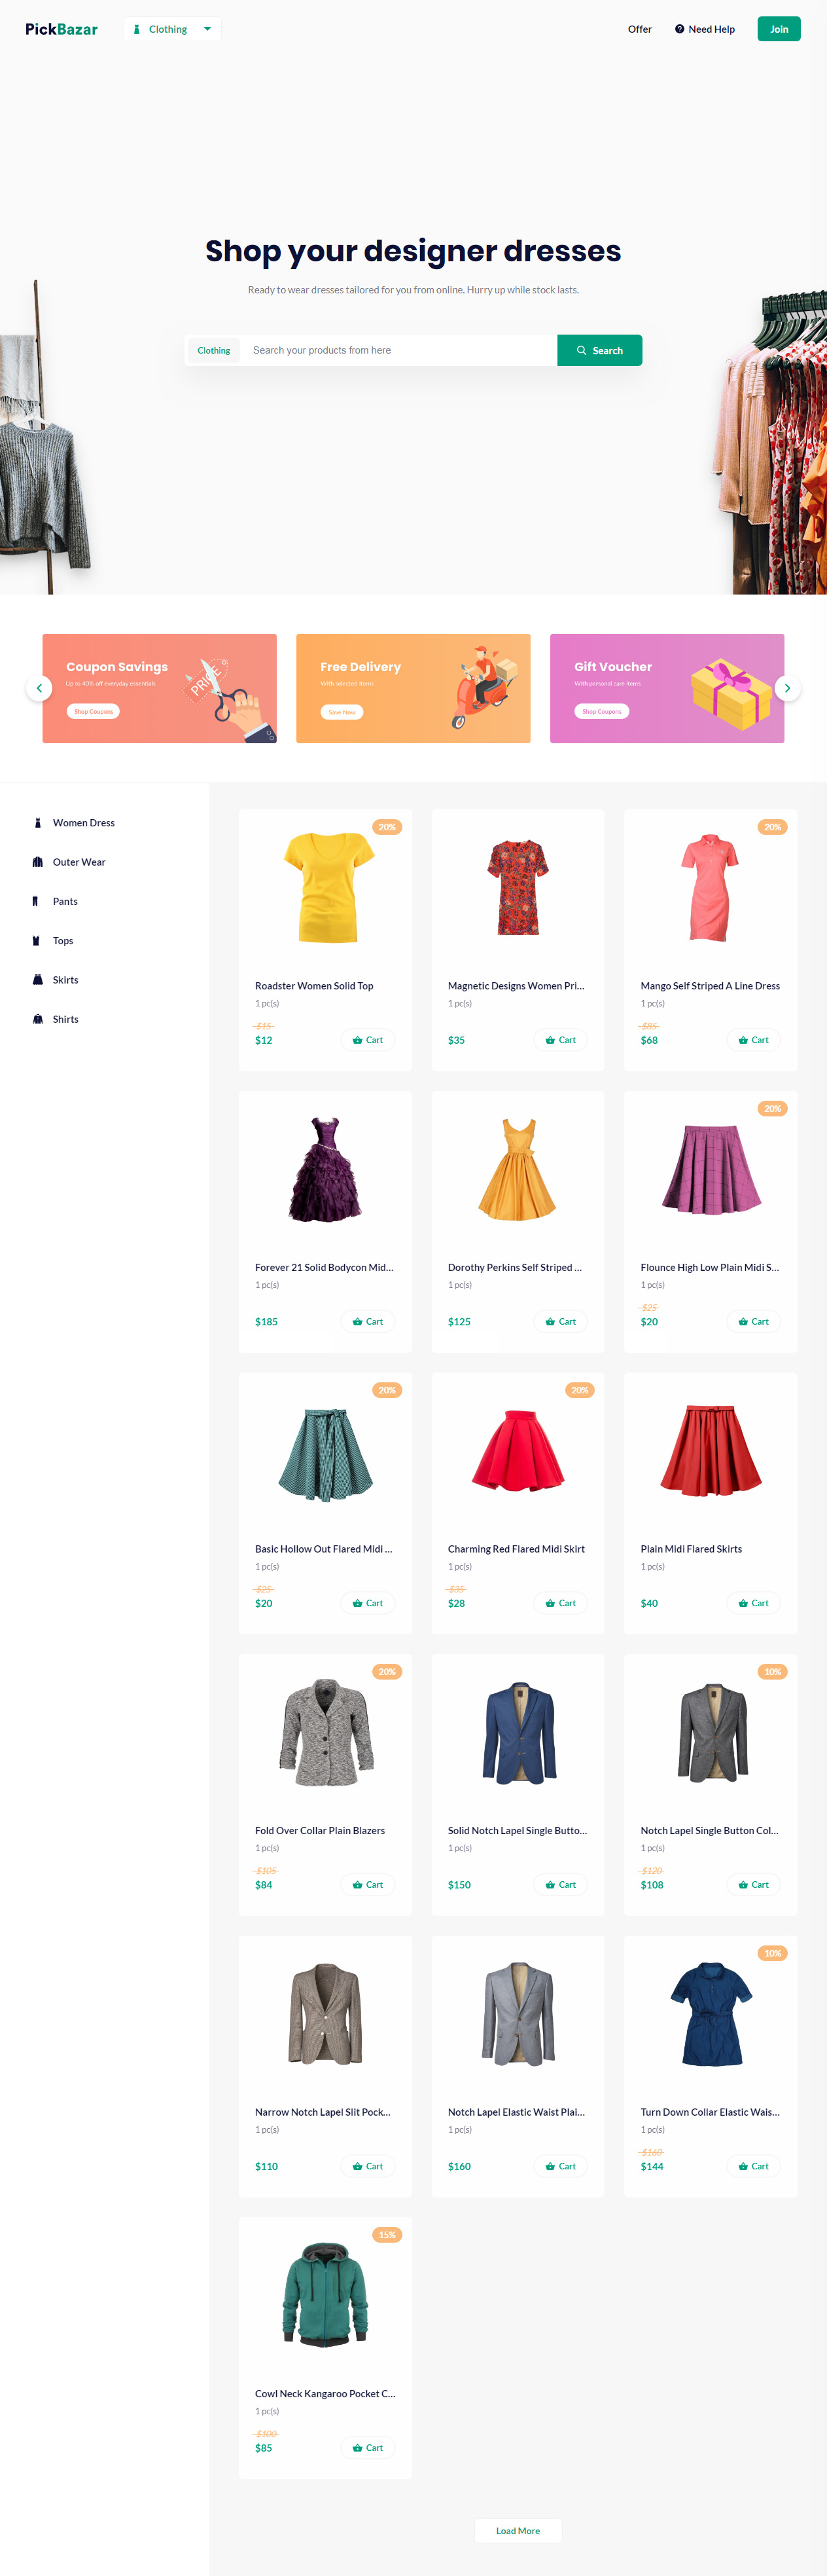The height and width of the screenshot is (2576, 827).
Task: Click the $185 price on Forever 21 dress
Action: coord(267,1322)
